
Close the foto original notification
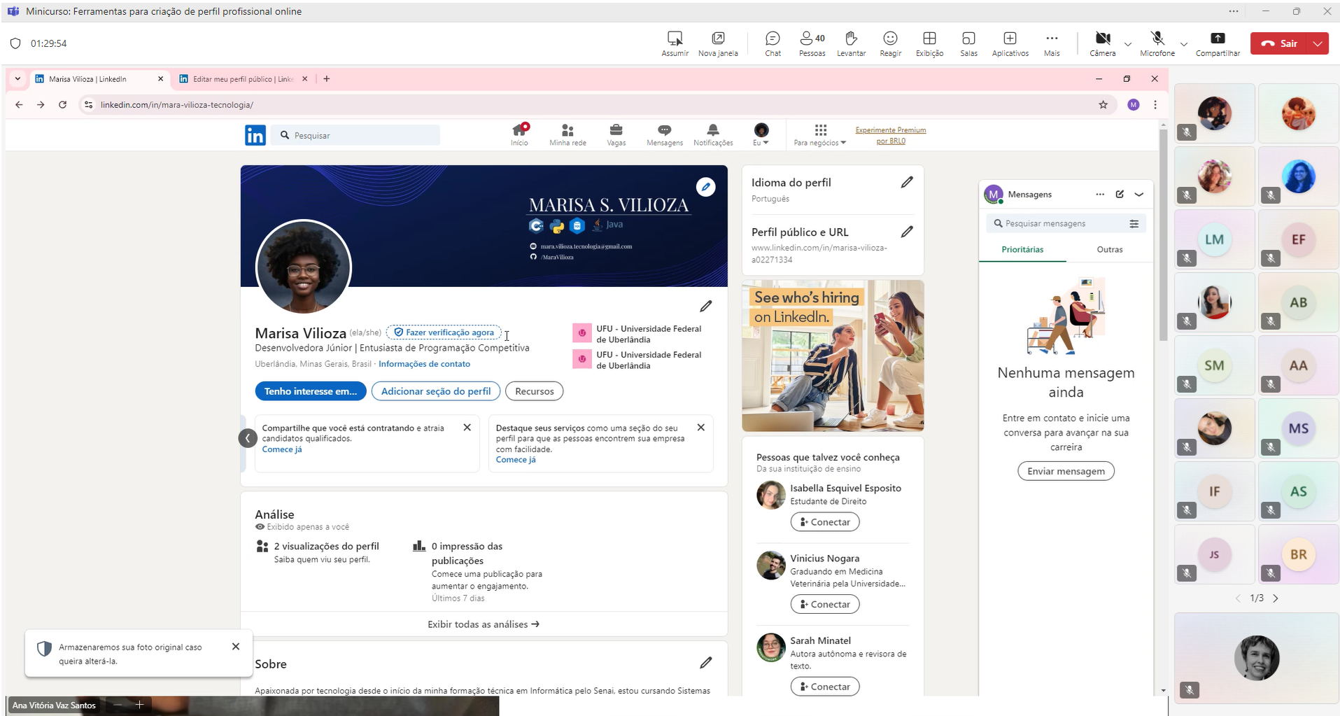coord(236,647)
